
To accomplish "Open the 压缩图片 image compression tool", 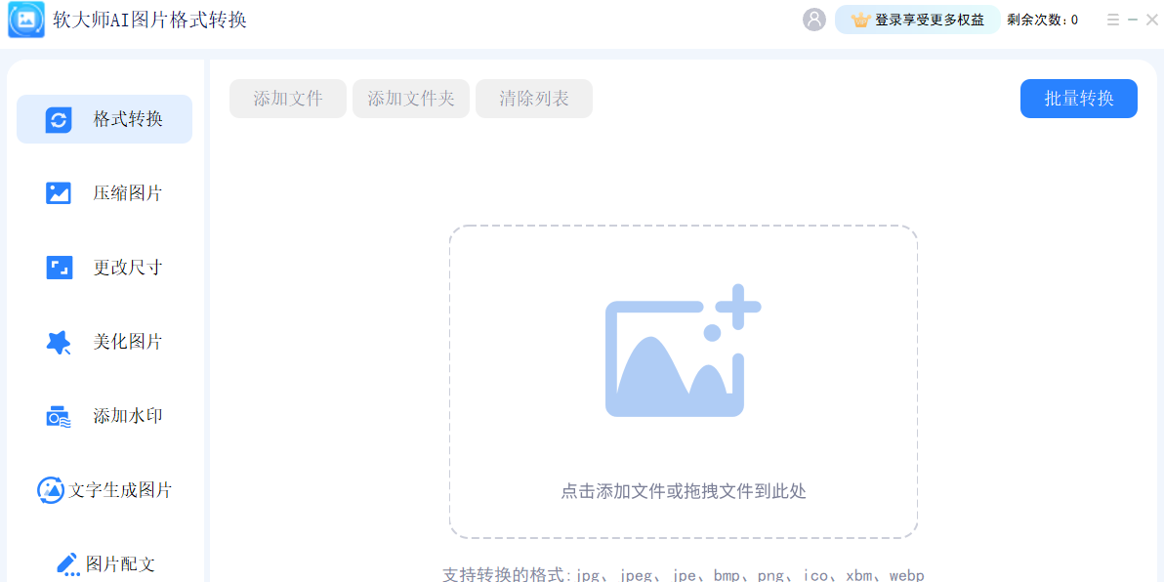I will [104, 192].
